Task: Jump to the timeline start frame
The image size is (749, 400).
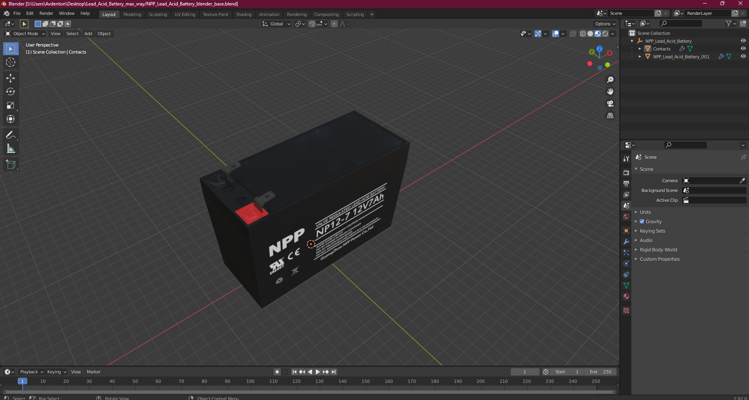Action: 294,372
